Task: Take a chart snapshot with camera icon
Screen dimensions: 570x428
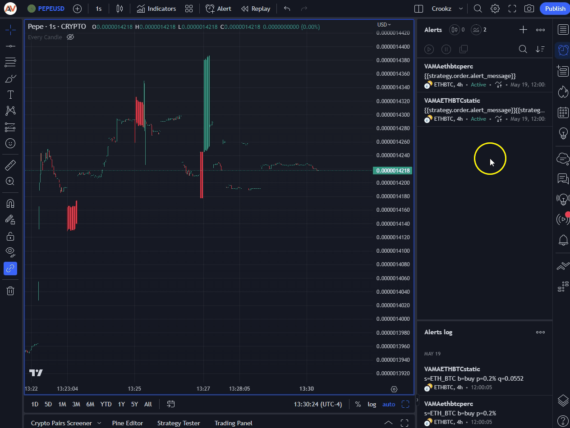Action: tap(529, 9)
